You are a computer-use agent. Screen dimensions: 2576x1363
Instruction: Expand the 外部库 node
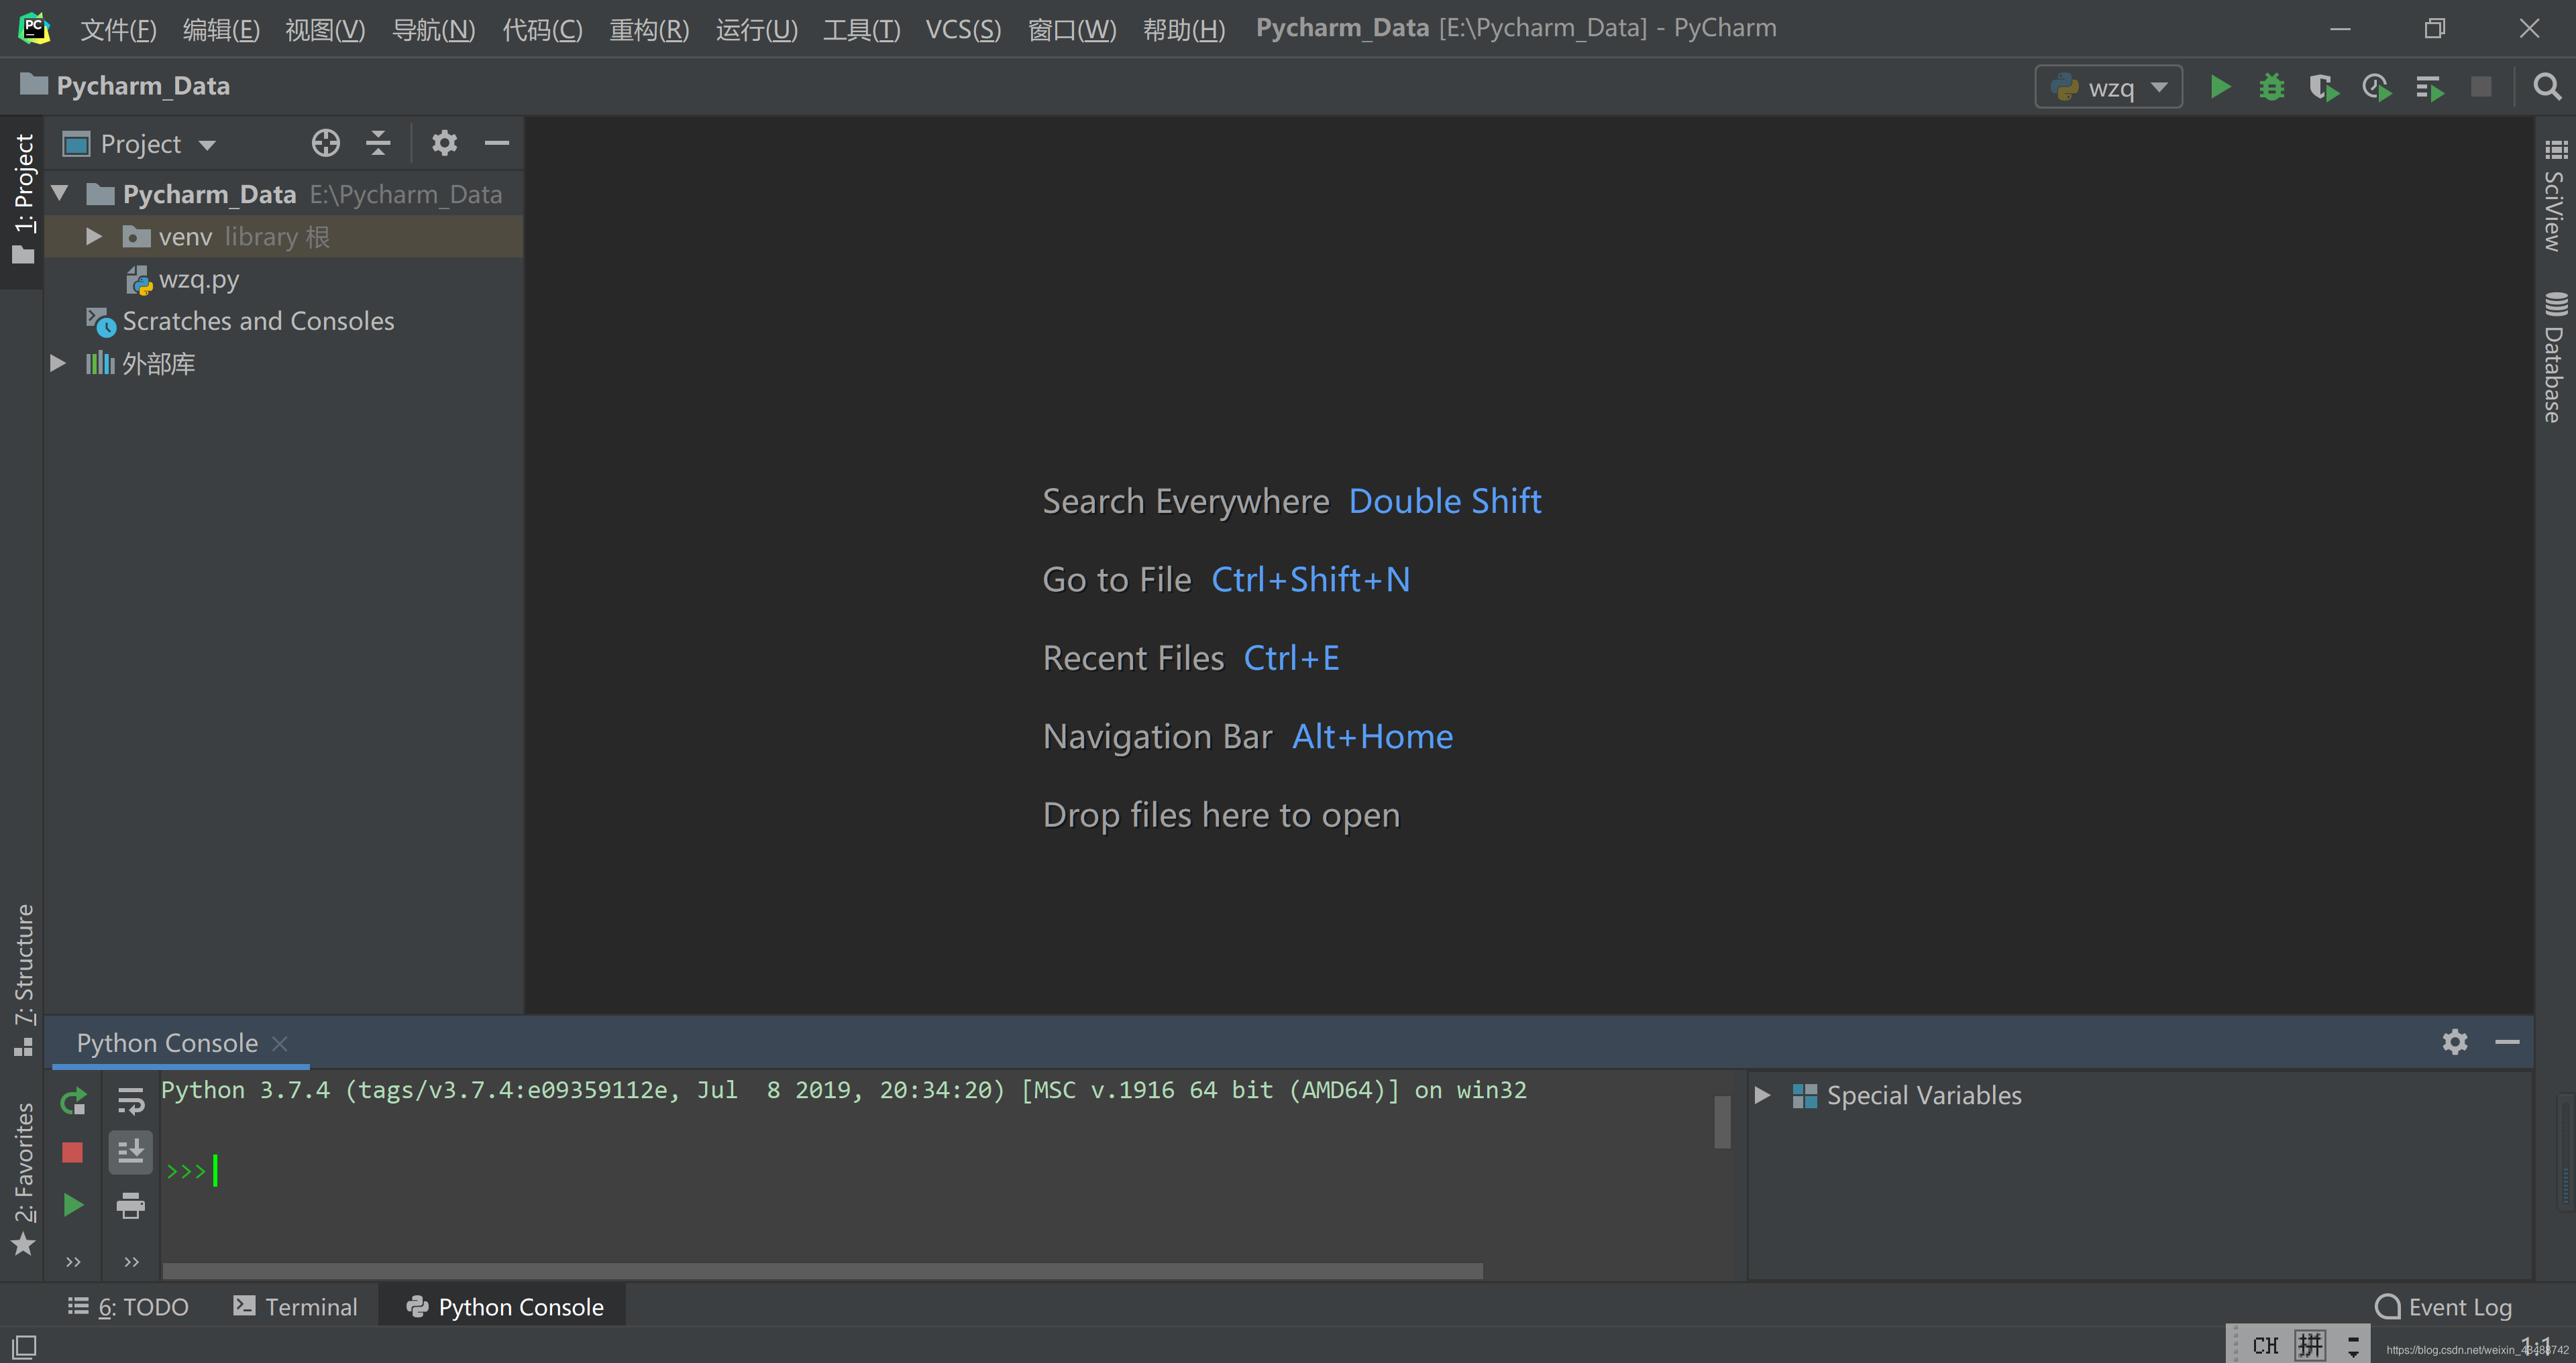(x=58, y=363)
